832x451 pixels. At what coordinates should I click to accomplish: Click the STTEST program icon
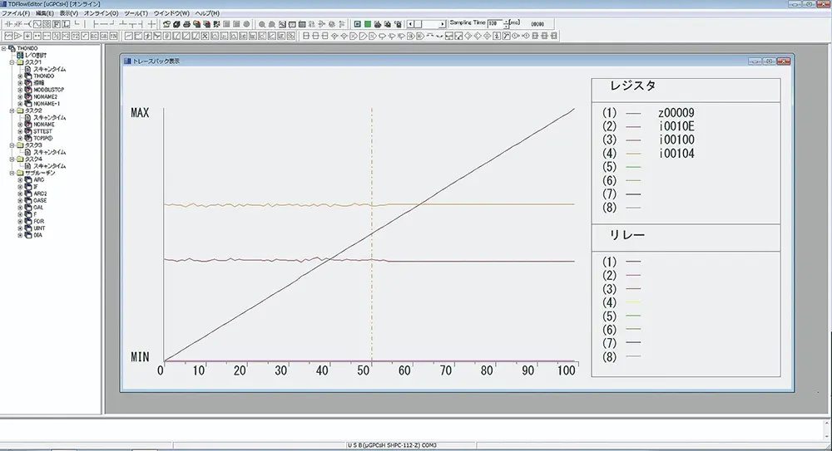pyautogui.click(x=27, y=131)
